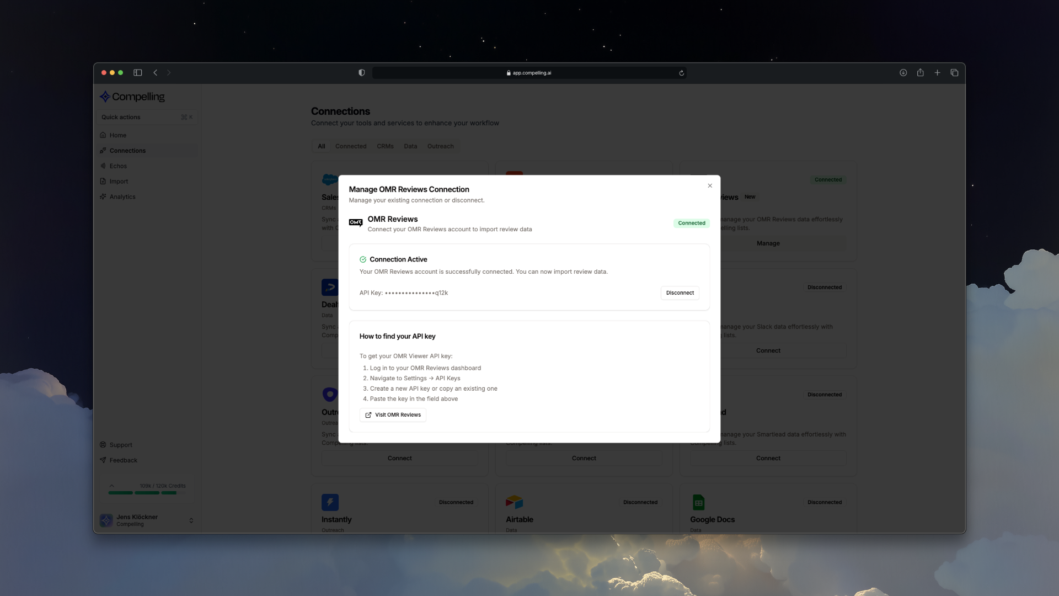Viewport: 1059px width, 596px height.
Task: Switch to the Connected tab
Action: tap(351, 146)
